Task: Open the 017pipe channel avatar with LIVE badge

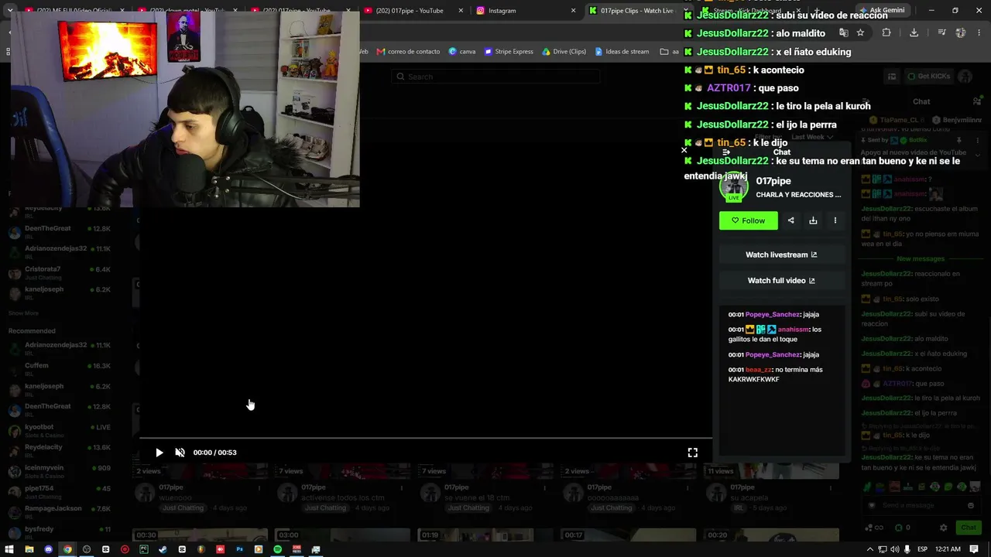Action: (x=733, y=186)
